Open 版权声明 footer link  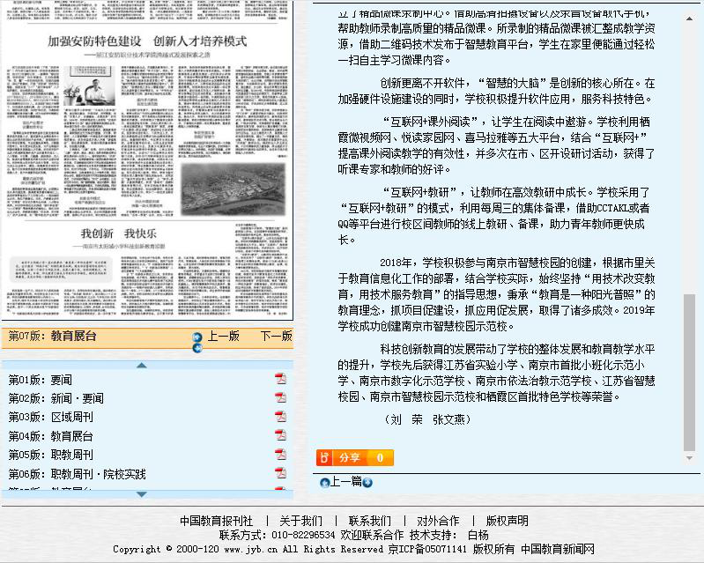coord(508,521)
